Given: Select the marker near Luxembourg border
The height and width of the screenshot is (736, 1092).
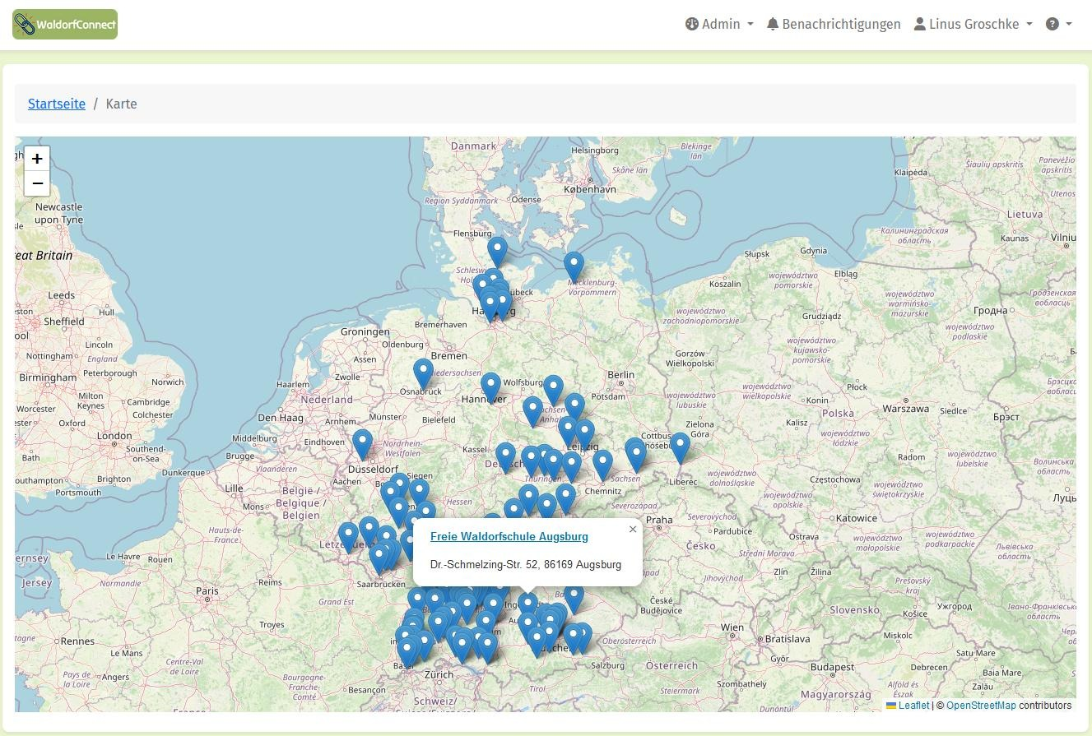Looking at the screenshot, I should [348, 537].
